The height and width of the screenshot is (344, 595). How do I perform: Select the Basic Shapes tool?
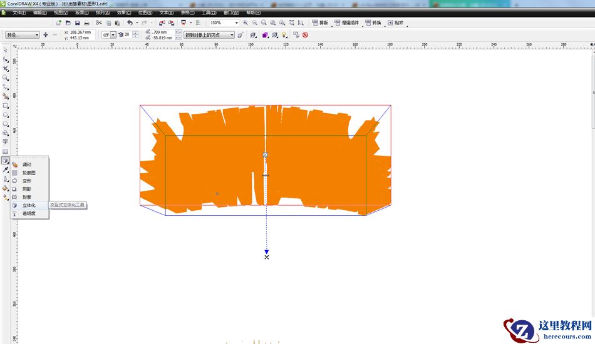click(x=5, y=133)
